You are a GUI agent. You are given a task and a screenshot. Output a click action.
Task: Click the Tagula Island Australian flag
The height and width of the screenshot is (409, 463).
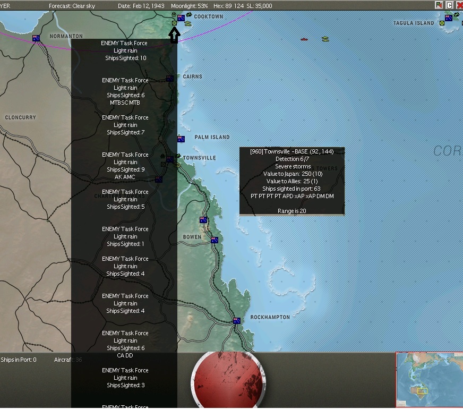tap(449, 18)
